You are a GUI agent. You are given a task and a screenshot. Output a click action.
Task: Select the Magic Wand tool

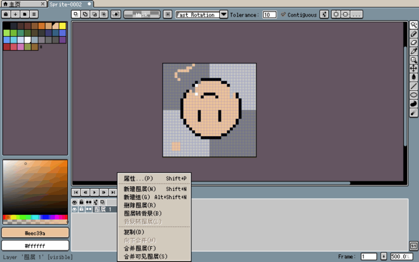[x=414, y=25]
